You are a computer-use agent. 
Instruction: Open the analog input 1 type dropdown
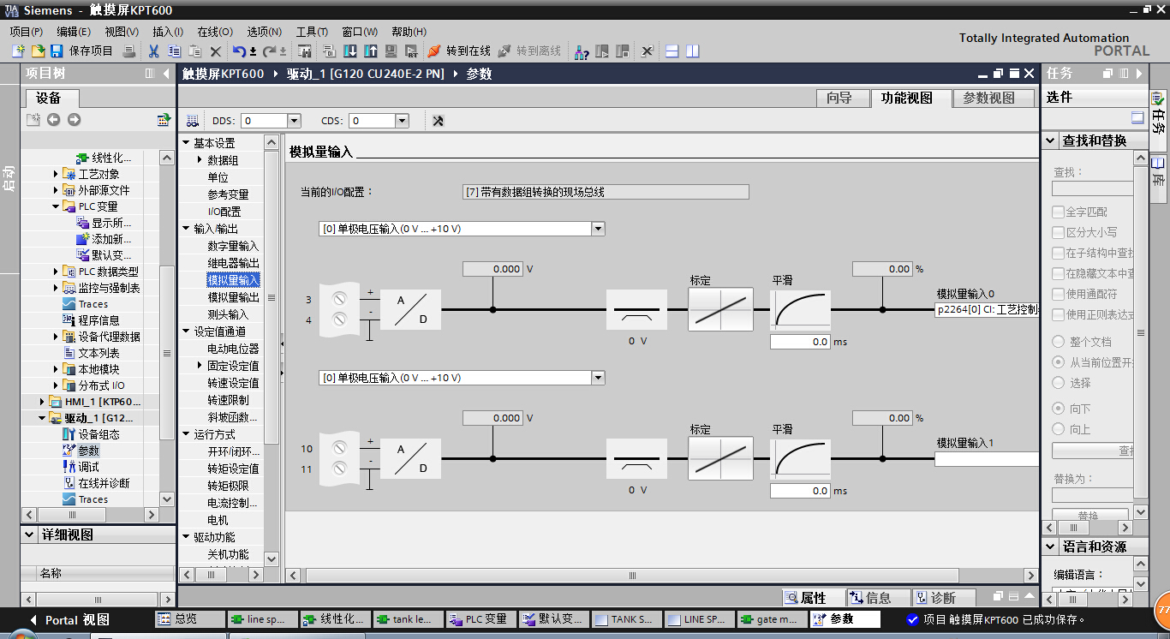pos(598,378)
